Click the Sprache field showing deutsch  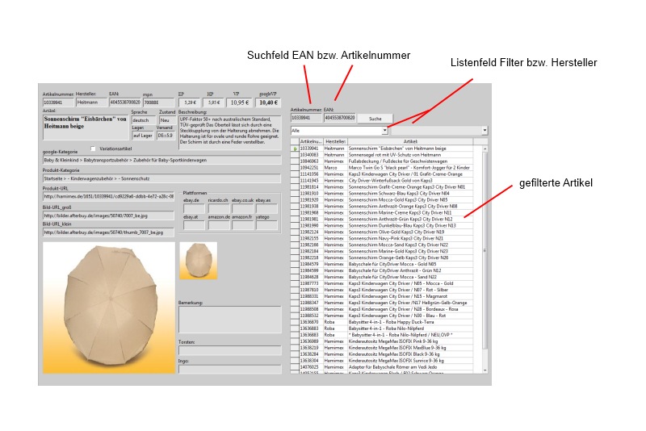pyautogui.click(x=144, y=120)
